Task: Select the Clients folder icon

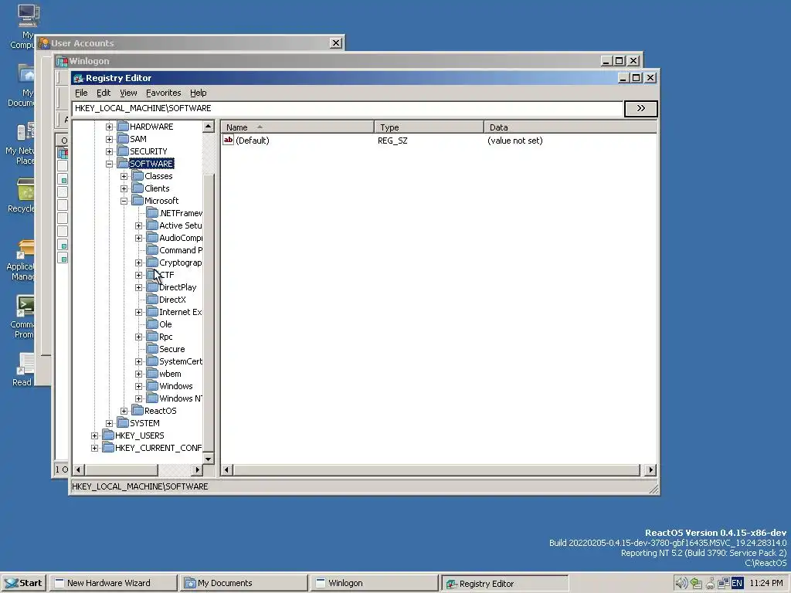Action: click(137, 188)
